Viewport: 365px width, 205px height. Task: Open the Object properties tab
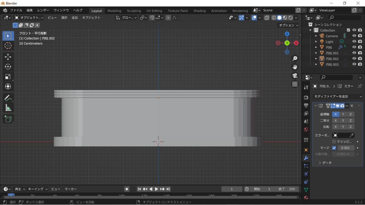click(x=306, y=150)
